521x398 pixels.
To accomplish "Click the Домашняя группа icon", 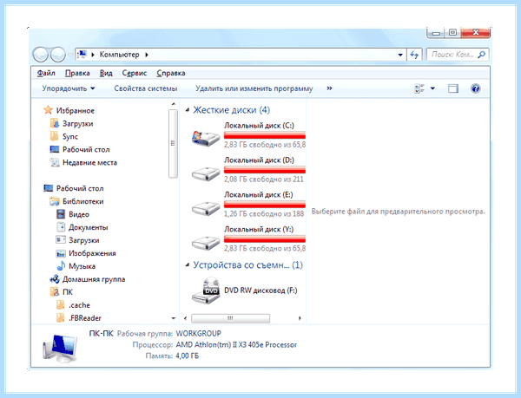I will coord(55,279).
